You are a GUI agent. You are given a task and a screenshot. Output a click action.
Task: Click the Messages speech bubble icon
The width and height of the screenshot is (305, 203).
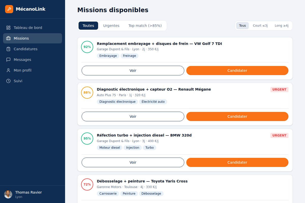(x=8, y=60)
